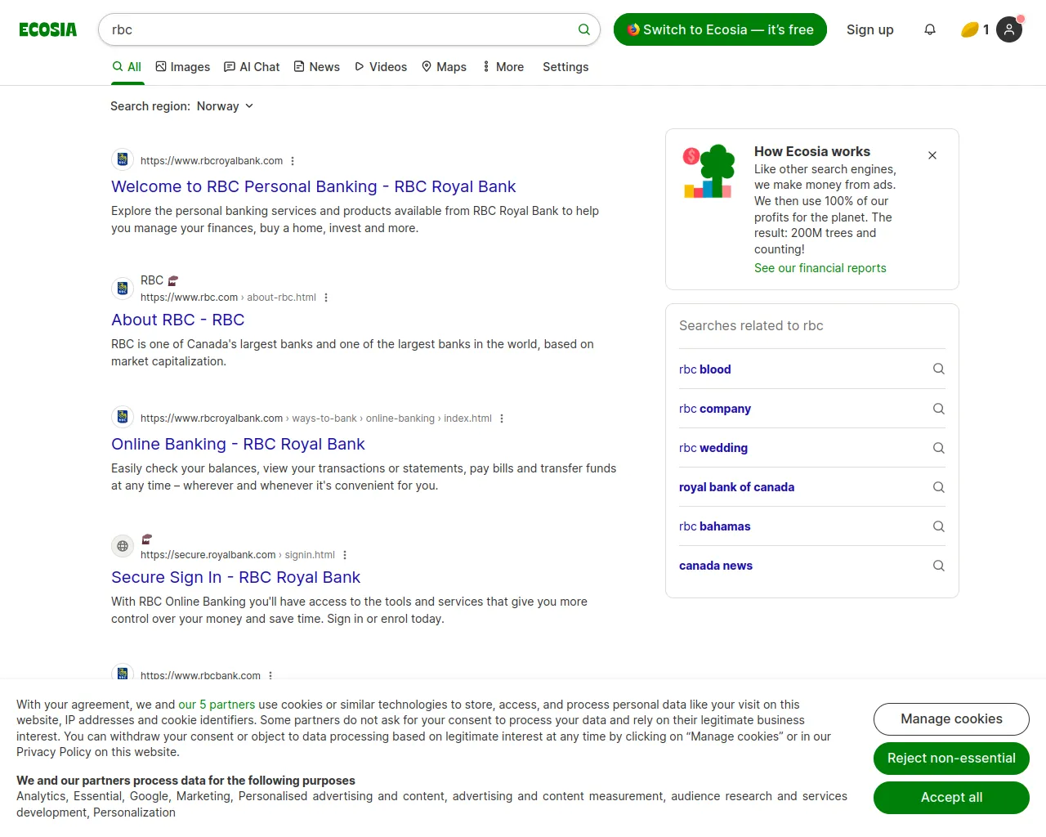
Task: Switch to the Images tab
Action: [x=183, y=67]
